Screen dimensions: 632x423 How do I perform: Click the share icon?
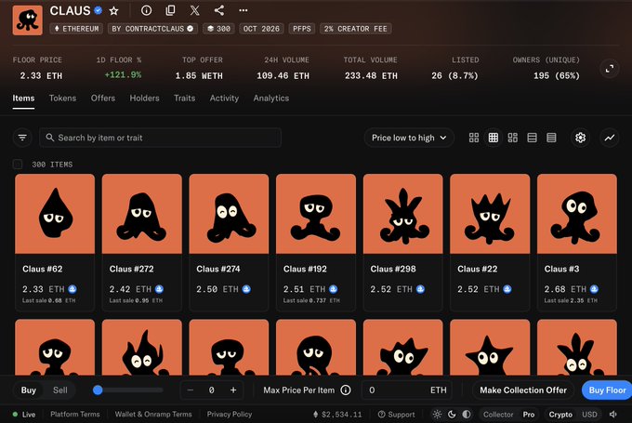click(x=218, y=10)
